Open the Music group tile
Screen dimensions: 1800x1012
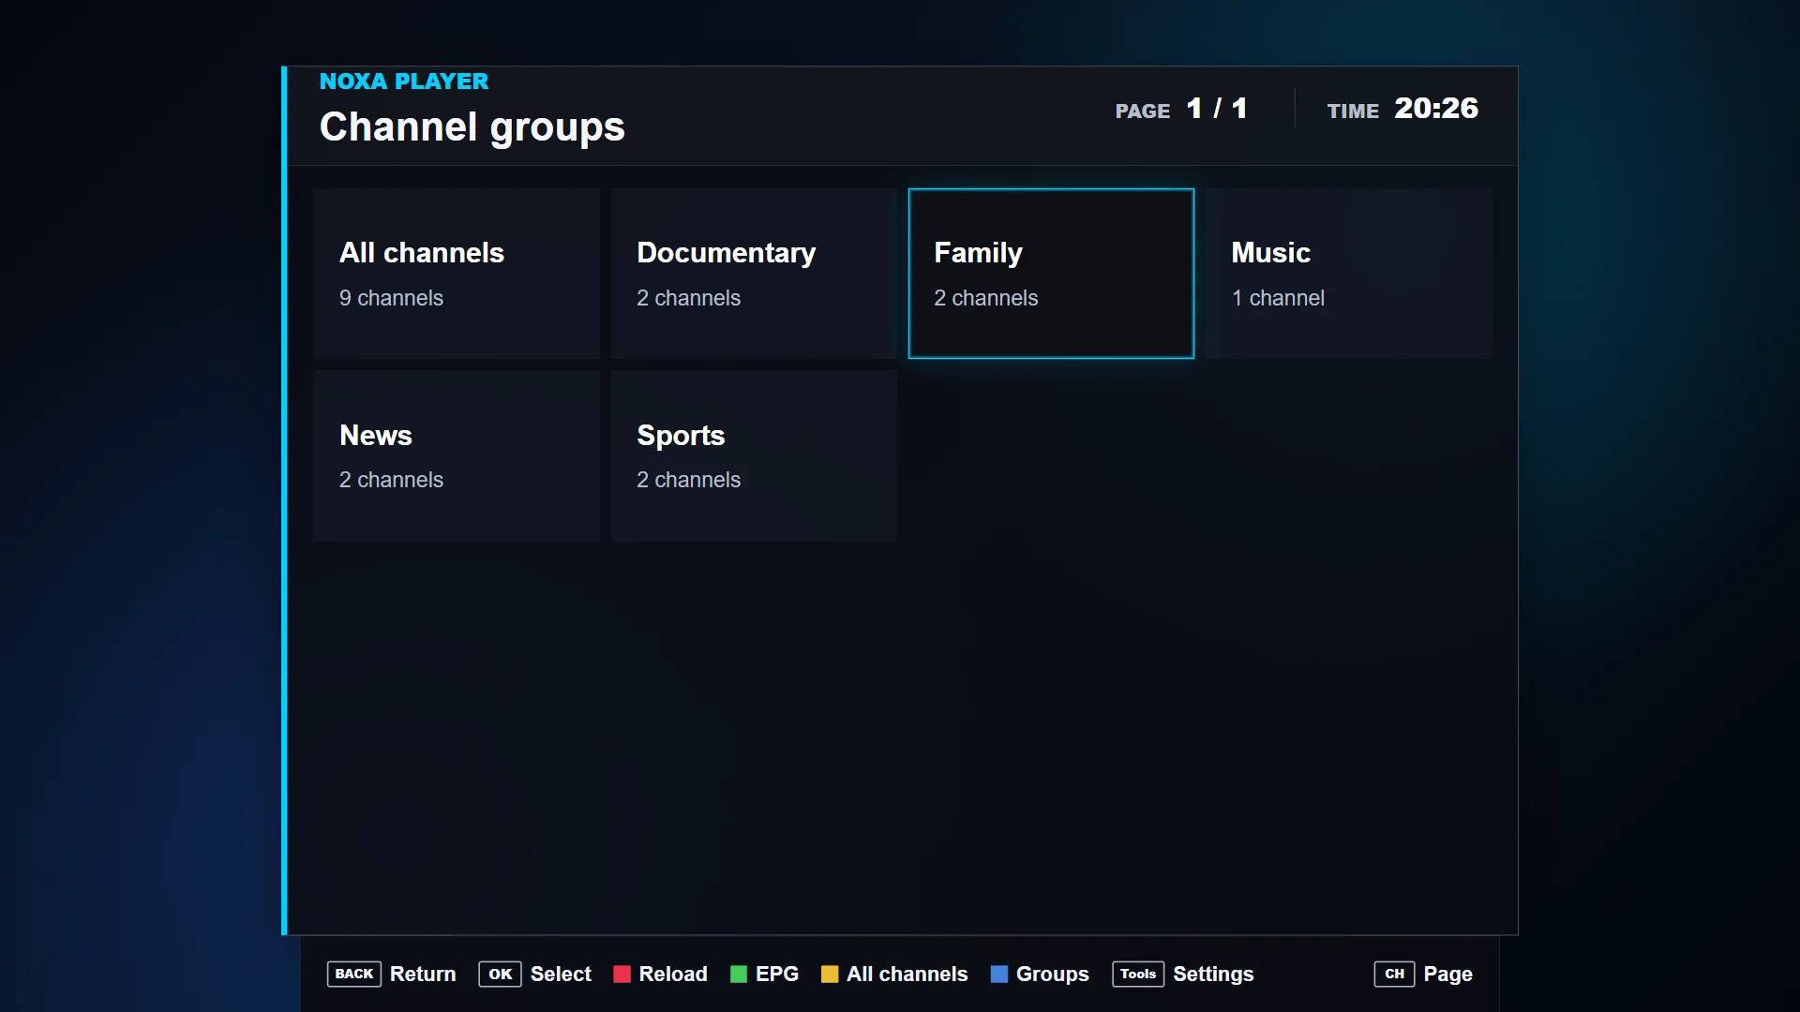point(1348,274)
